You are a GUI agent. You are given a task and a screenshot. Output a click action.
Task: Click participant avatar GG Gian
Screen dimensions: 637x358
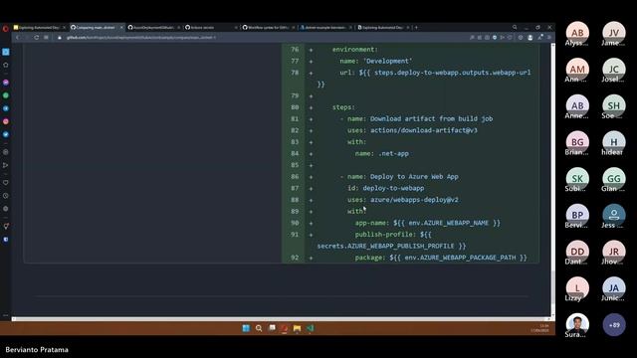click(614, 179)
